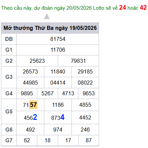148x148 pixels.
Task: Click the gray upward triangle arrow
Action: tap(47, 16)
